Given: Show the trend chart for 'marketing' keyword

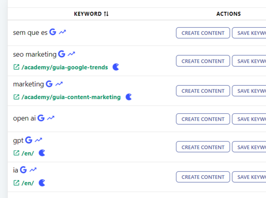Looking at the screenshot, I should click(x=59, y=84).
